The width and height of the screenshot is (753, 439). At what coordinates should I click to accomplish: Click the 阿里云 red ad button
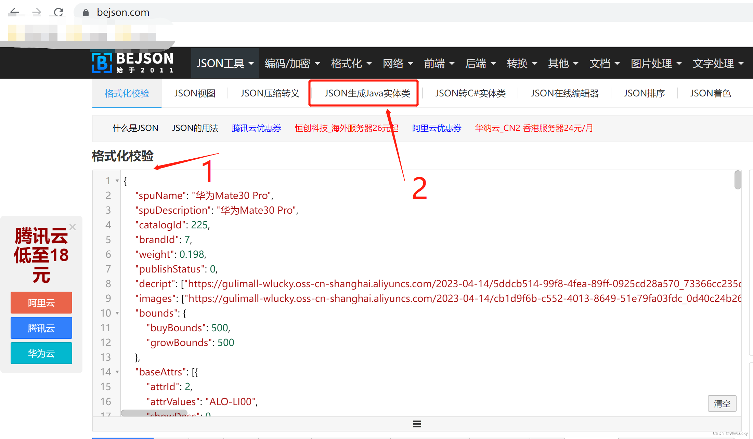pyautogui.click(x=41, y=303)
